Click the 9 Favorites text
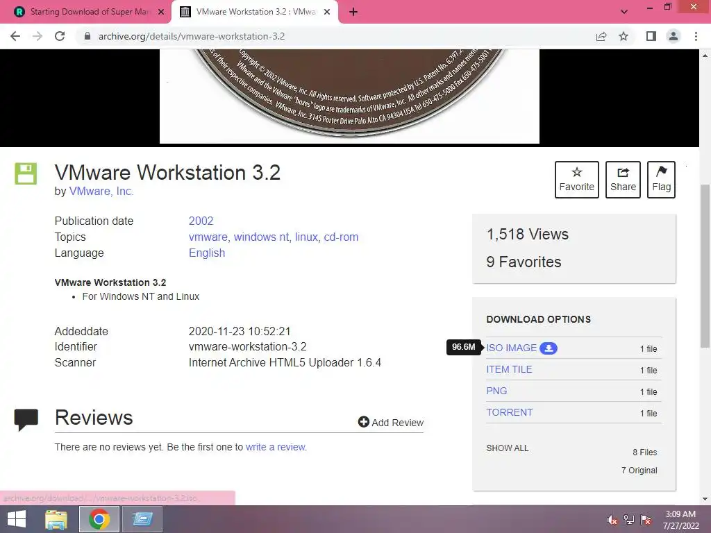 (x=524, y=262)
